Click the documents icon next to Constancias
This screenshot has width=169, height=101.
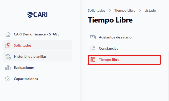tap(93, 48)
